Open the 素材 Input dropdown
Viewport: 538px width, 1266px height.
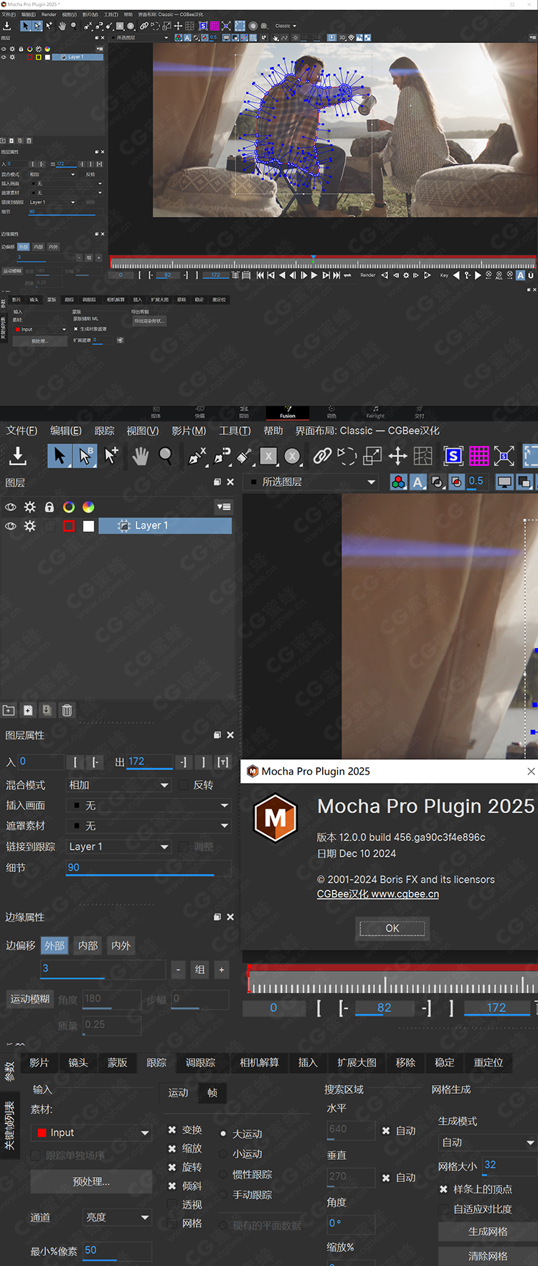[x=91, y=1133]
